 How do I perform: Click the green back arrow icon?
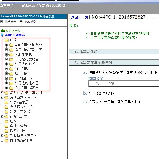(x=3, y=31)
